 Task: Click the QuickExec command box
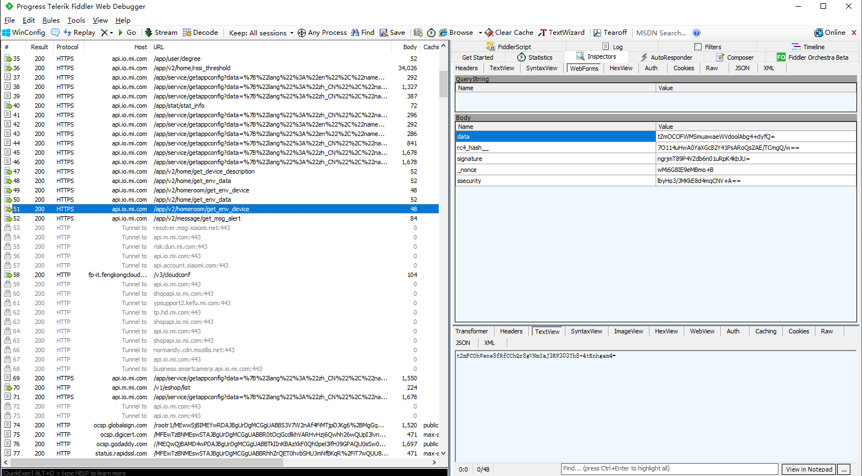[x=224, y=473]
